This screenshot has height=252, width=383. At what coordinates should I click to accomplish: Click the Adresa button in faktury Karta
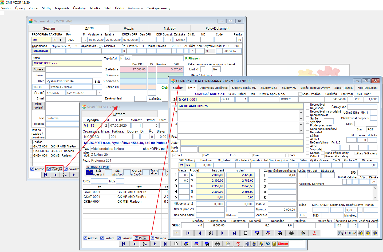pos(38,69)
